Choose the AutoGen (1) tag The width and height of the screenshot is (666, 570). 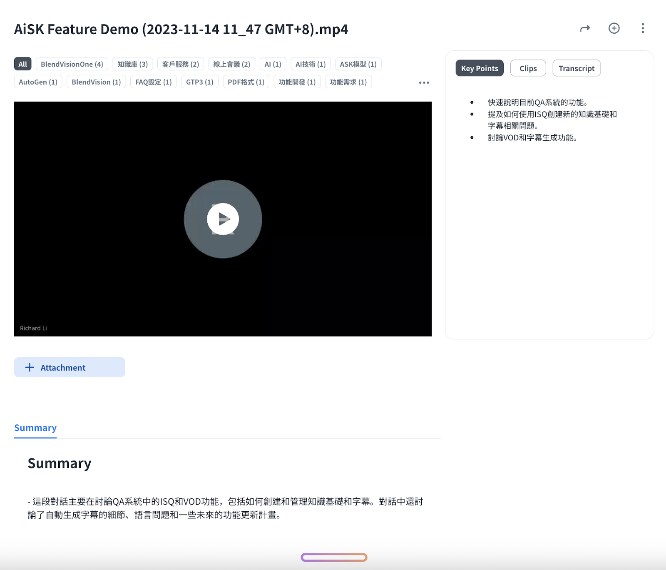click(x=38, y=82)
